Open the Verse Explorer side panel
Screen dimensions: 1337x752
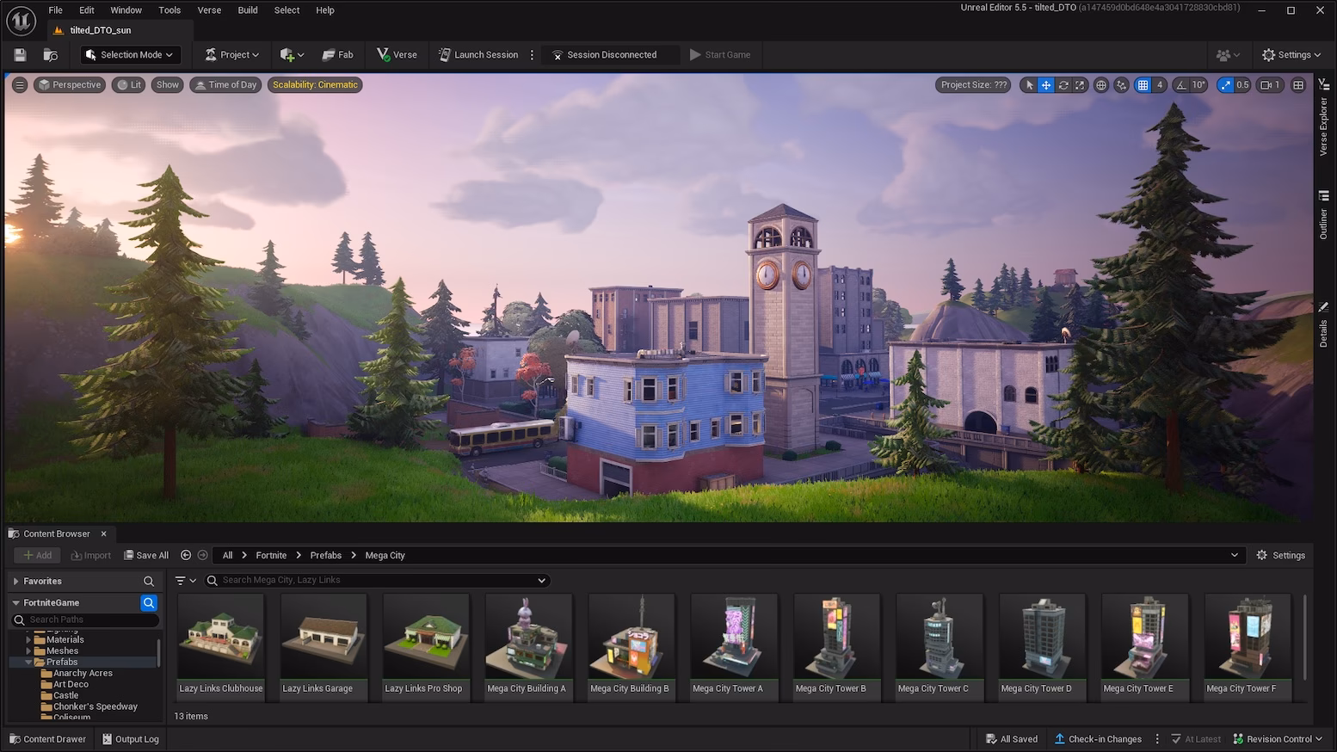(x=1323, y=119)
